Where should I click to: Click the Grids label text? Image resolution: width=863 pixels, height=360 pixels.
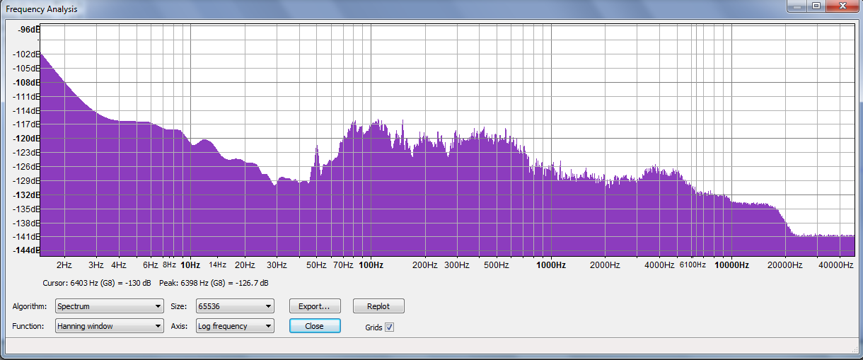click(x=373, y=327)
